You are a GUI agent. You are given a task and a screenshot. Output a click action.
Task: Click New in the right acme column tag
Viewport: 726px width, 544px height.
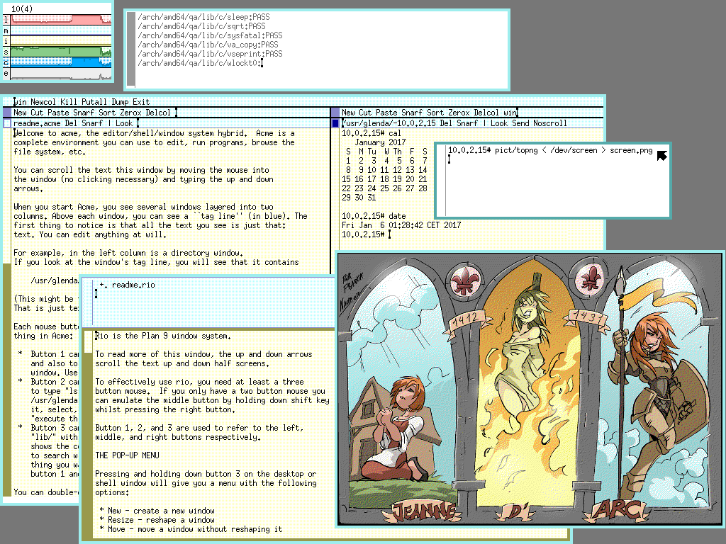(348, 113)
